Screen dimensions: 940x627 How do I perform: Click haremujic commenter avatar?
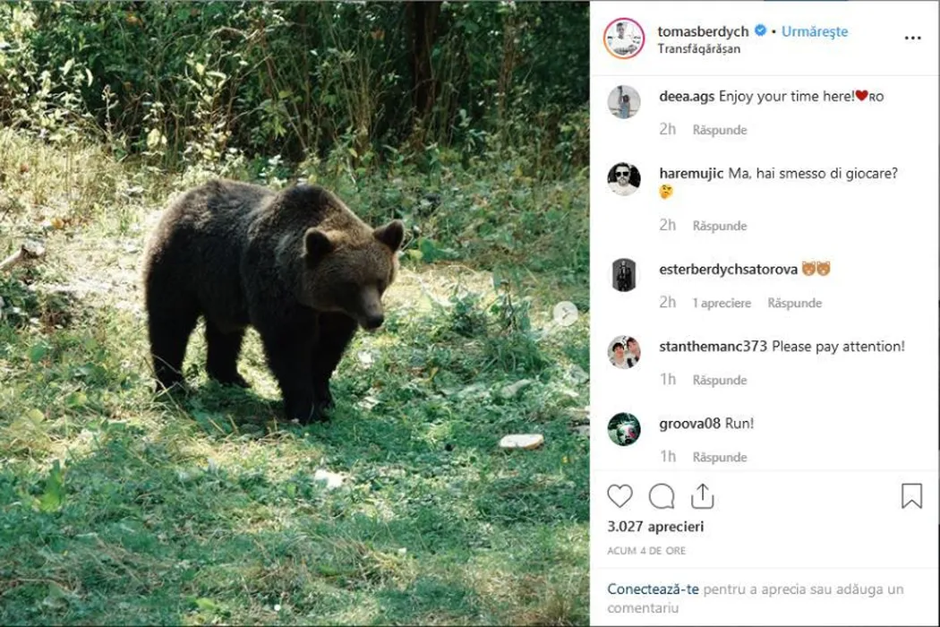624,179
